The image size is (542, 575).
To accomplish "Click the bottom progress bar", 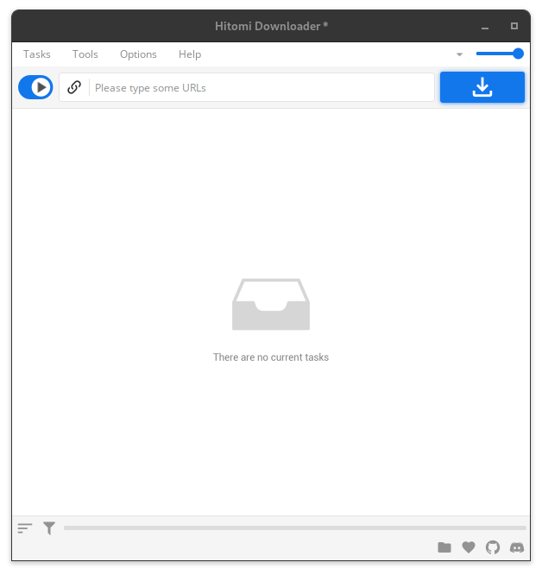I will click(295, 528).
